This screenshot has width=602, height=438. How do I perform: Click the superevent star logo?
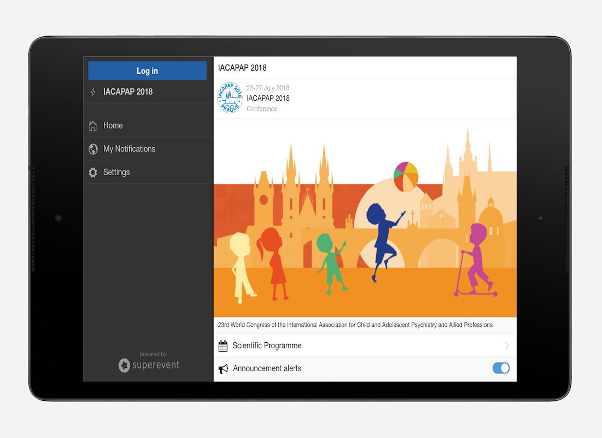(124, 365)
